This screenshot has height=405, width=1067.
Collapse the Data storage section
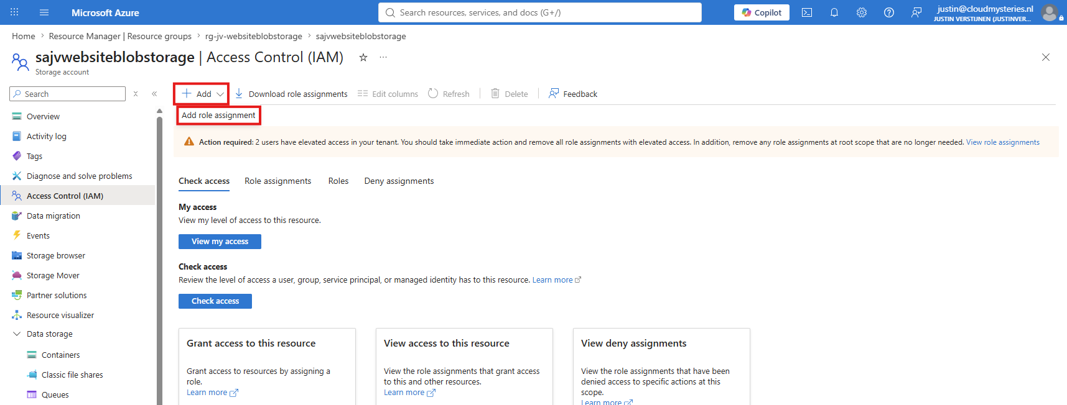tap(17, 334)
